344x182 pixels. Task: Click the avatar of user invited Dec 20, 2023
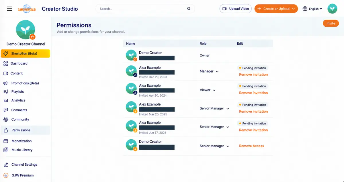tap(131, 71)
